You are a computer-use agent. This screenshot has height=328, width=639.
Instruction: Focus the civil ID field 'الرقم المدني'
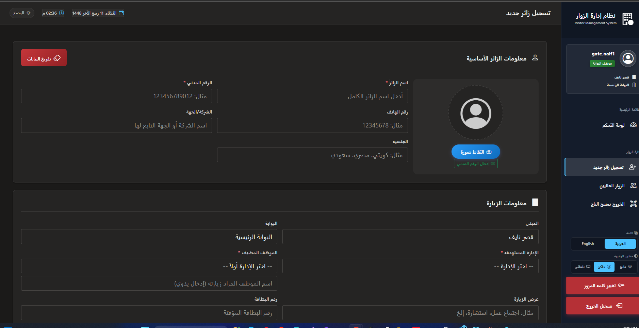(116, 96)
